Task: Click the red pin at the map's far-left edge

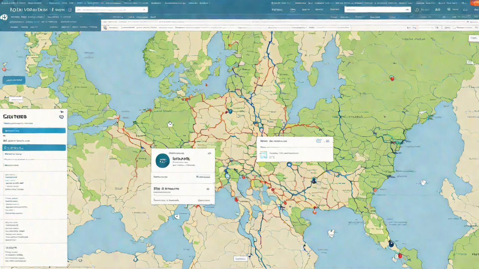Action: (4, 69)
